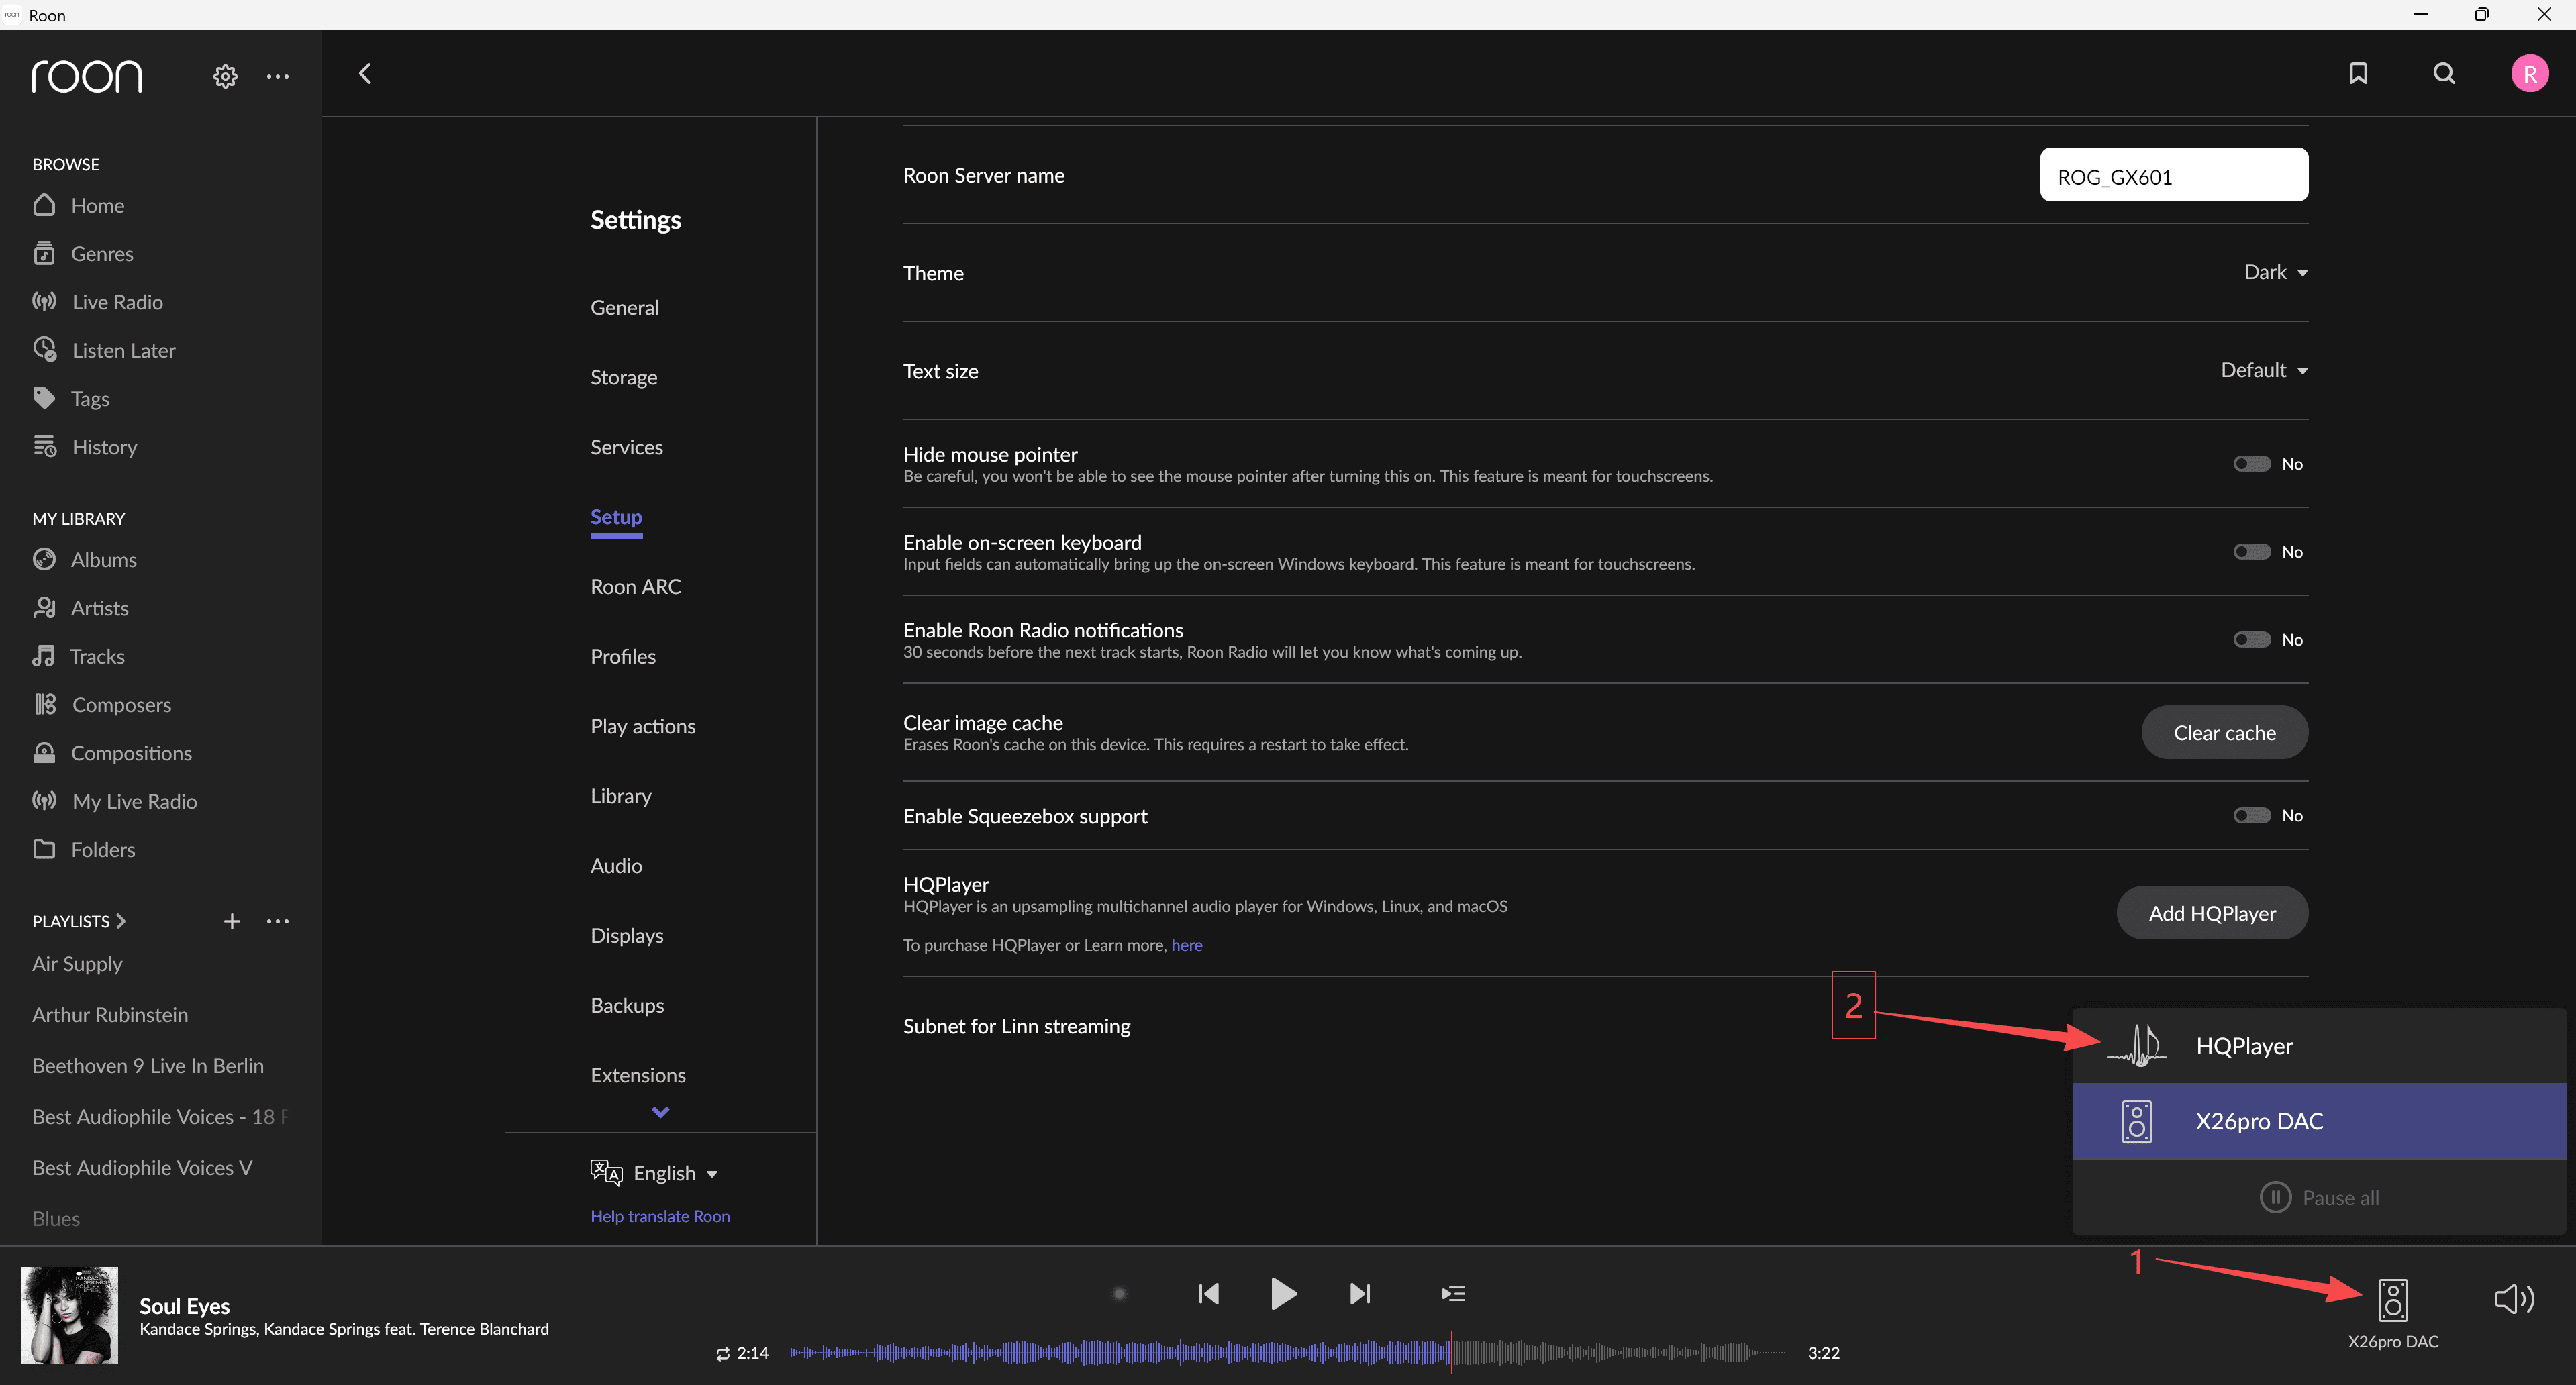
Task: Open the Extensions settings tab
Action: click(x=638, y=1075)
